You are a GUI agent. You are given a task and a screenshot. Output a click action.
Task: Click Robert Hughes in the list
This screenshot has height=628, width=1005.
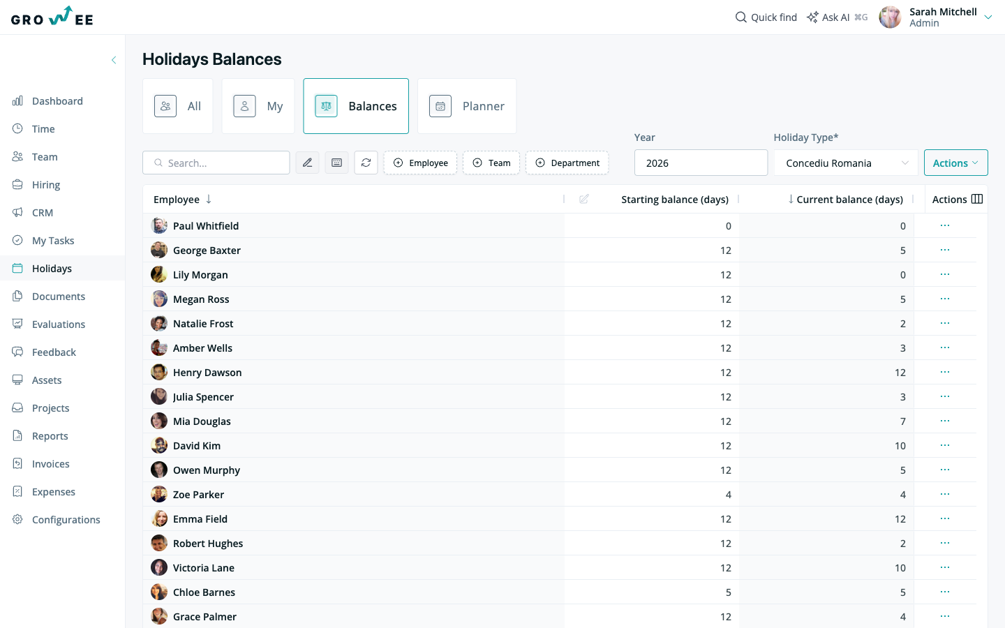coord(208,544)
